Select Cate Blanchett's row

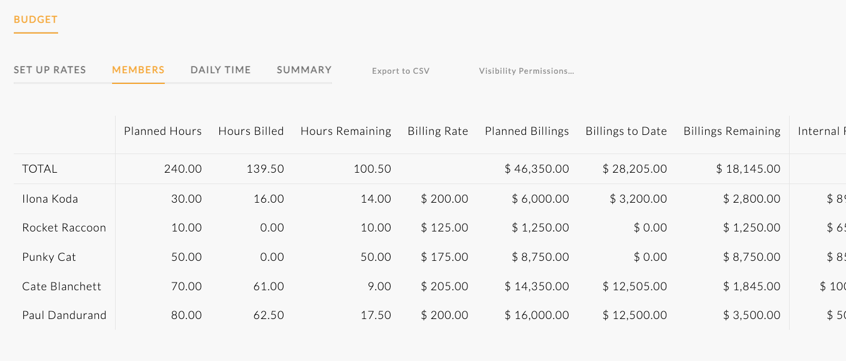[x=62, y=286]
